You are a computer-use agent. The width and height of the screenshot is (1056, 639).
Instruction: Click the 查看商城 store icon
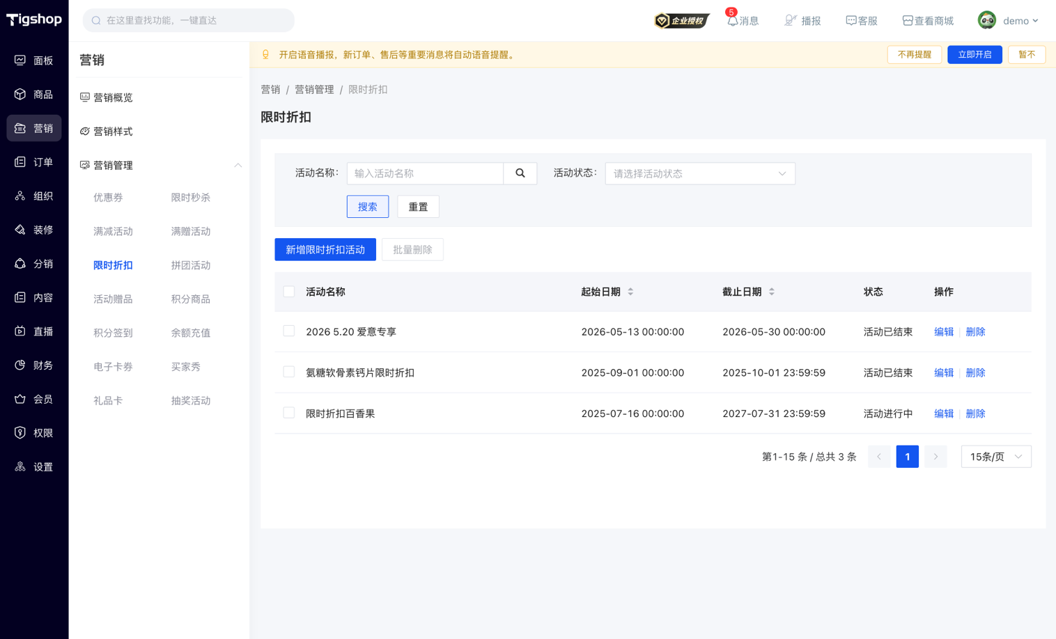pyautogui.click(x=908, y=21)
